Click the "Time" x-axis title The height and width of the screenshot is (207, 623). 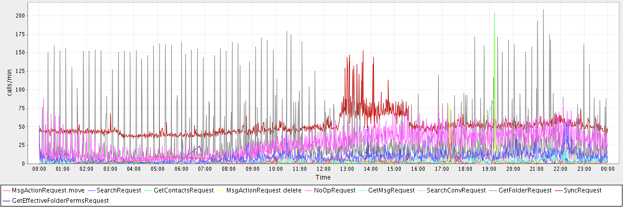pyautogui.click(x=322, y=178)
